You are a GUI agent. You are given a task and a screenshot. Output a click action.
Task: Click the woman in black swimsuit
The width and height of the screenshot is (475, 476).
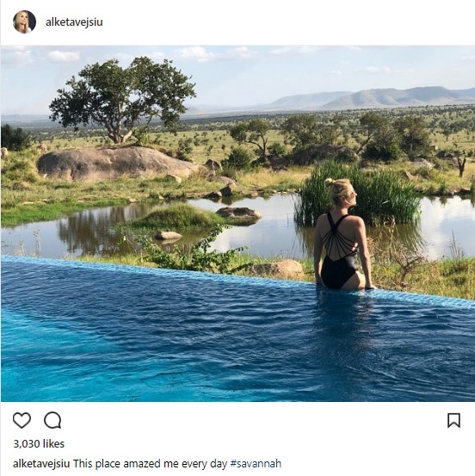tap(343, 234)
